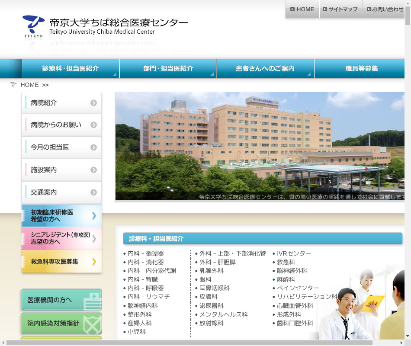Screen dimensions: 411x346
Task: Open 産婦人科 department link
Action: click(139, 323)
